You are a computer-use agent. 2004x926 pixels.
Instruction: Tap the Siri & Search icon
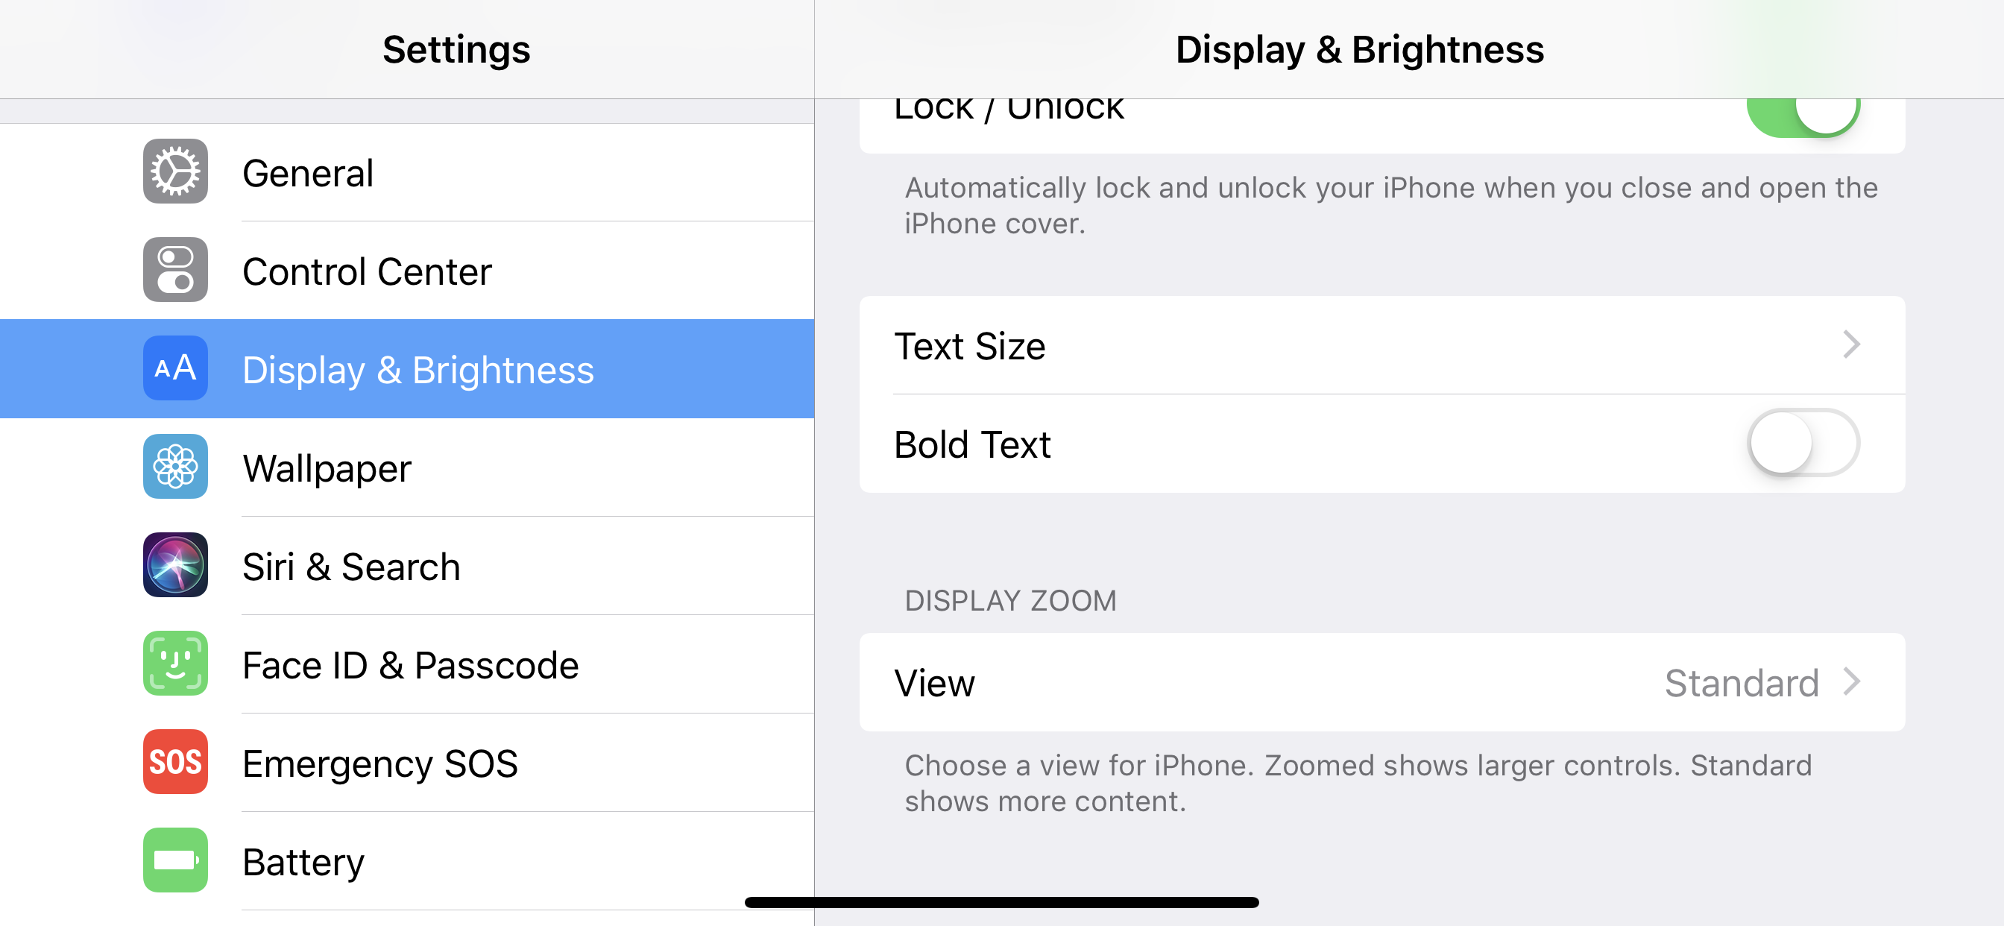(x=175, y=565)
